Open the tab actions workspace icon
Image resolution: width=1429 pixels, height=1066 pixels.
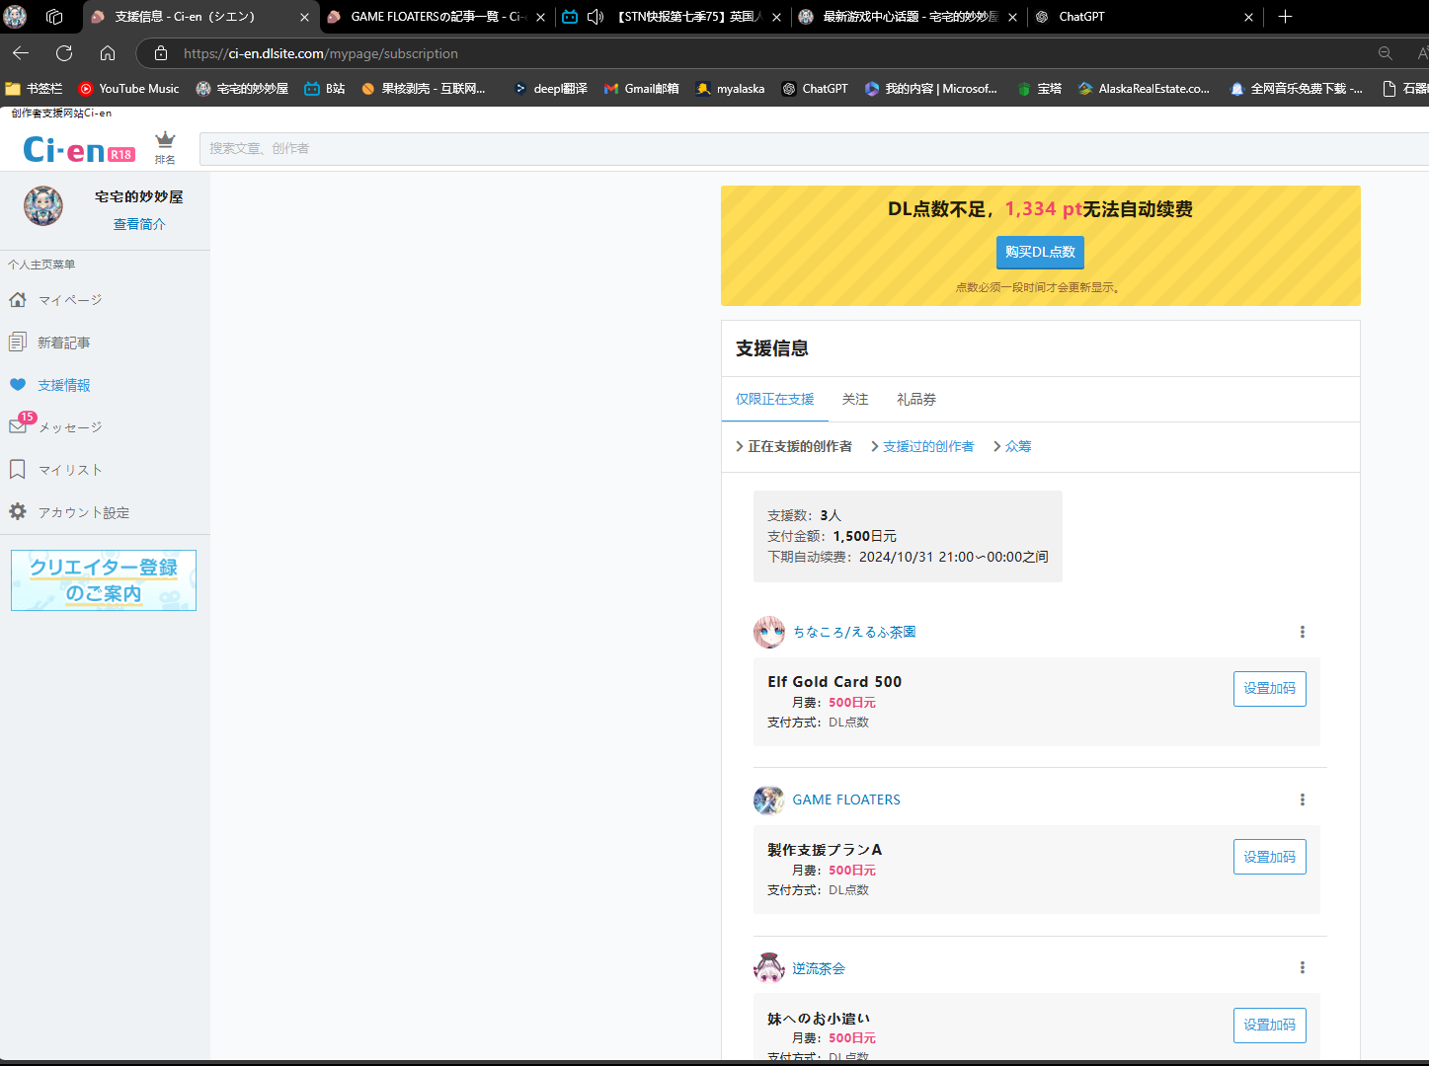click(x=54, y=17)
